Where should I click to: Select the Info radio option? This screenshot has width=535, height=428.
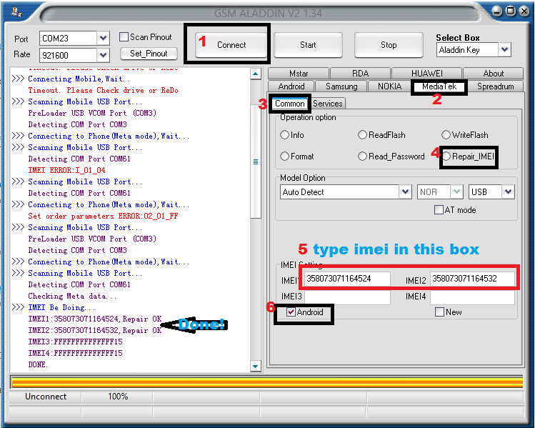pos(284,135)
